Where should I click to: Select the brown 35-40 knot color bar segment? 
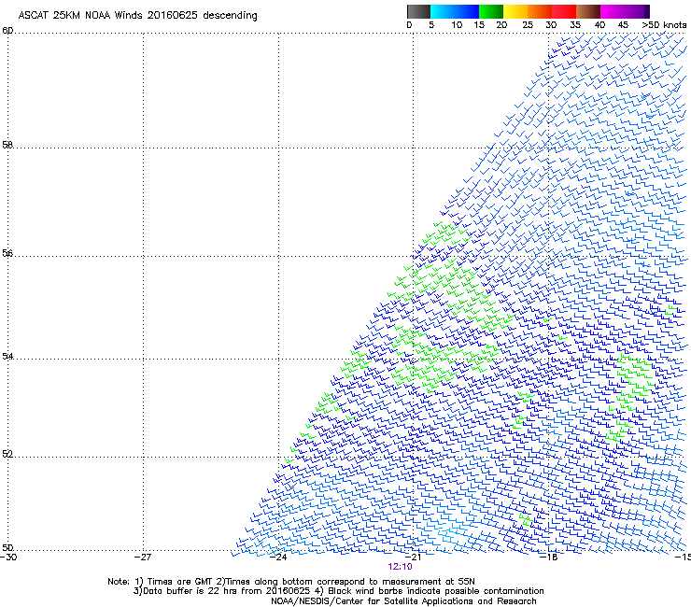[x=588, y=11]
